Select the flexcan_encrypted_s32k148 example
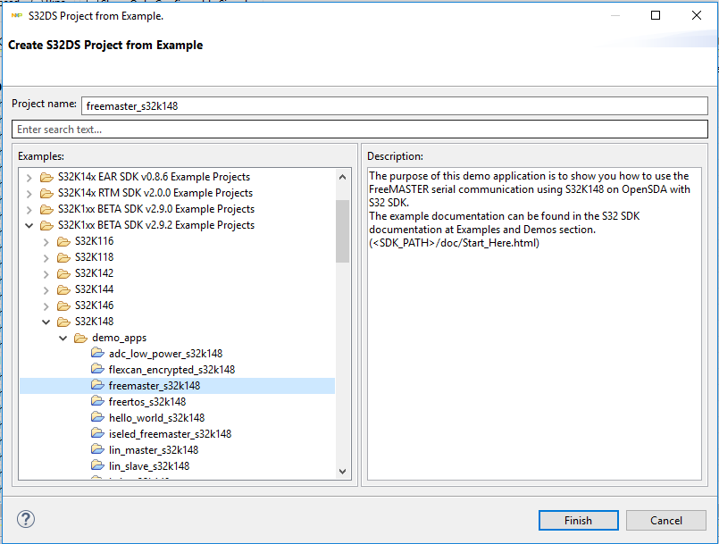 [x=172, y=370]
